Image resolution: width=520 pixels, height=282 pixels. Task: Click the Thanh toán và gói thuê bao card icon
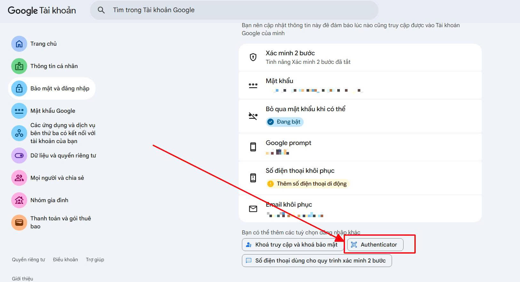click(19, 223)
